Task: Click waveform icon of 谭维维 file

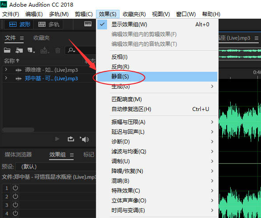Action: 18,70
